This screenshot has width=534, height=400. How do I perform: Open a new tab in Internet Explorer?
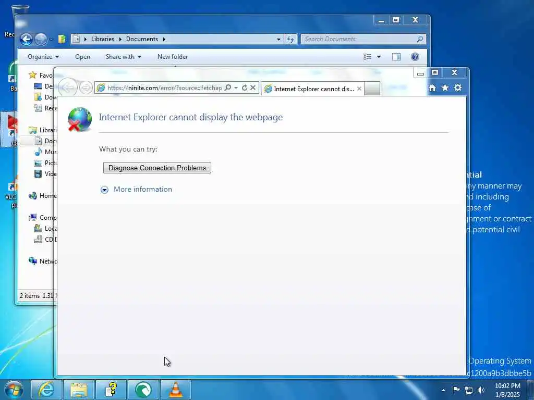372,89
